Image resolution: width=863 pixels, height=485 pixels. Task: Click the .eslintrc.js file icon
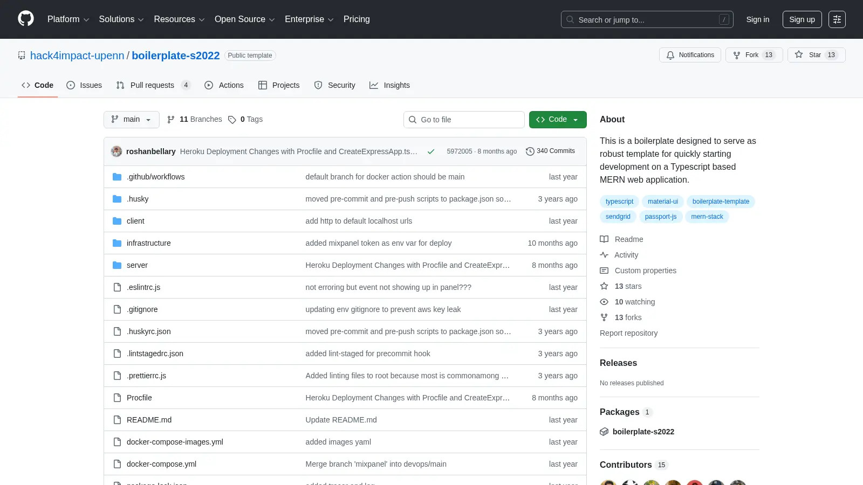117,287
